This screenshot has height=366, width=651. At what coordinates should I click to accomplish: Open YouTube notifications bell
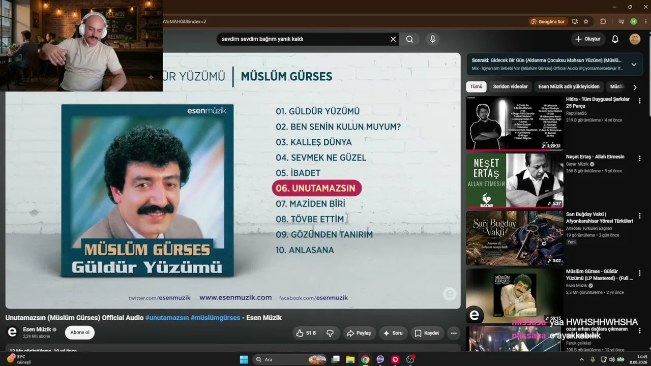click(x=615, y=39)
